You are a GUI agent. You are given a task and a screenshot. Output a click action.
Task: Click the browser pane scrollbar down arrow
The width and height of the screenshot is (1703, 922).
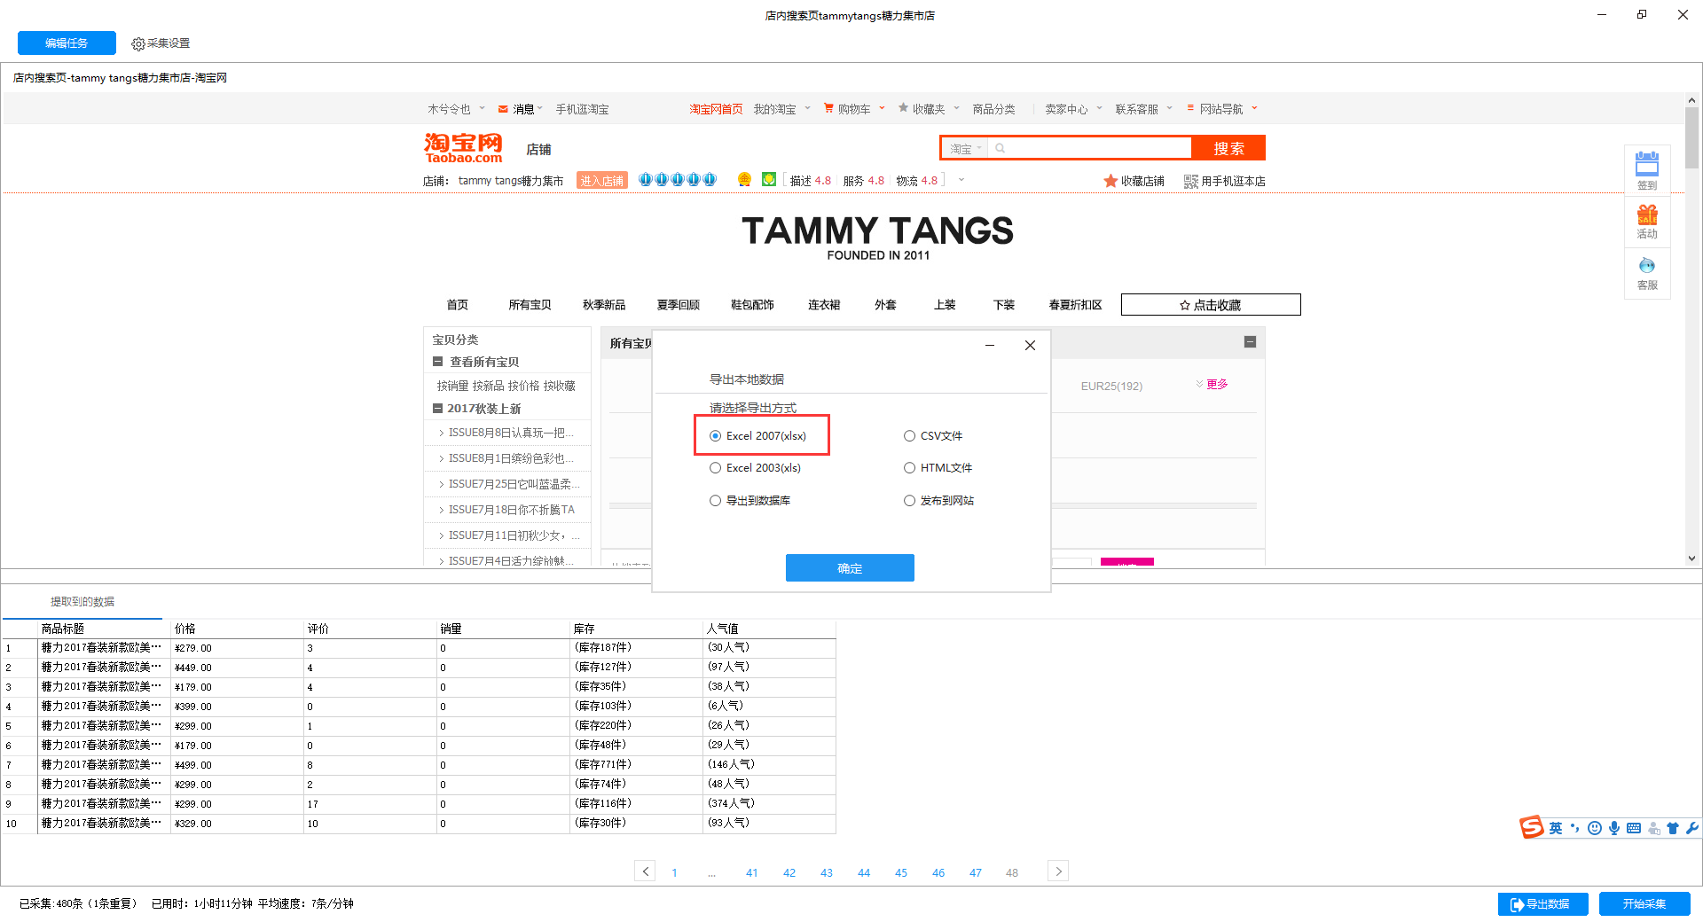click(1691, 558)
